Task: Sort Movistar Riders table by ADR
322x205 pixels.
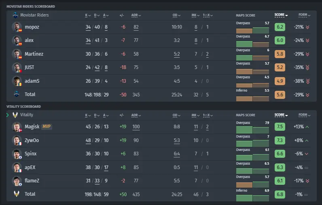Action: coord(136,15)
